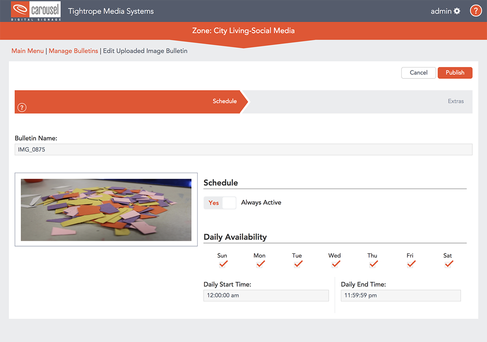The image size is (487, 342).
Task: Go to Main Menu breadcrumb link
Action: point(28,51)
